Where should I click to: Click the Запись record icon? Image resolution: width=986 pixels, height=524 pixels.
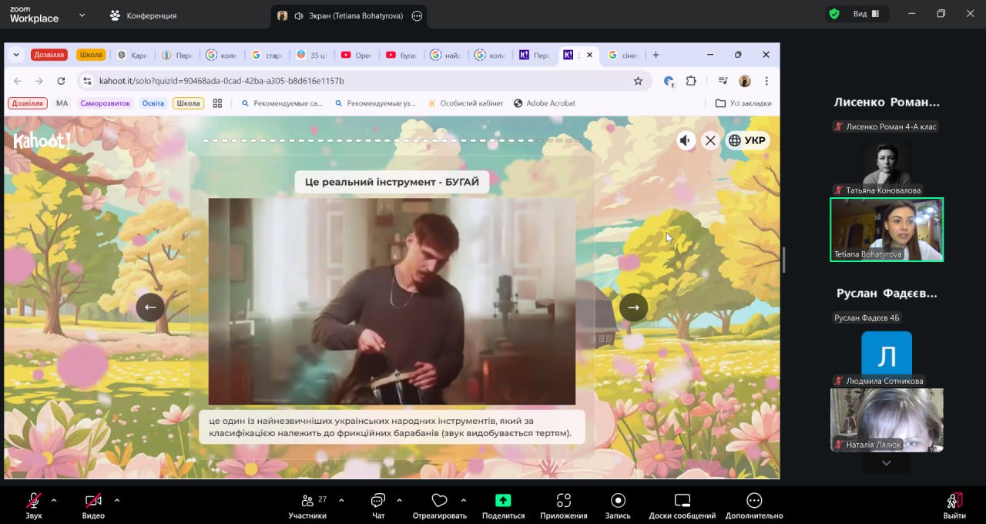[618, 500]
